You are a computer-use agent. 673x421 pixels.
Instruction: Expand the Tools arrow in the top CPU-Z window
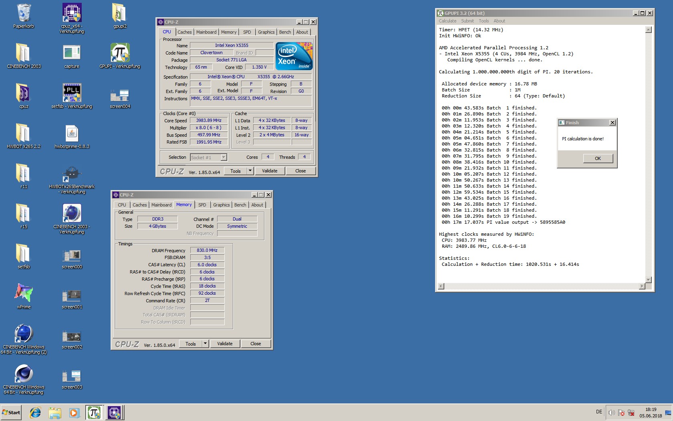tap(250, 171)
